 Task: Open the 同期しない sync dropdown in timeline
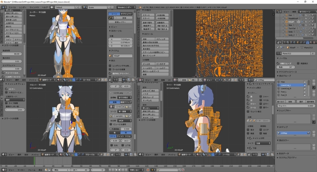(137, 170)
